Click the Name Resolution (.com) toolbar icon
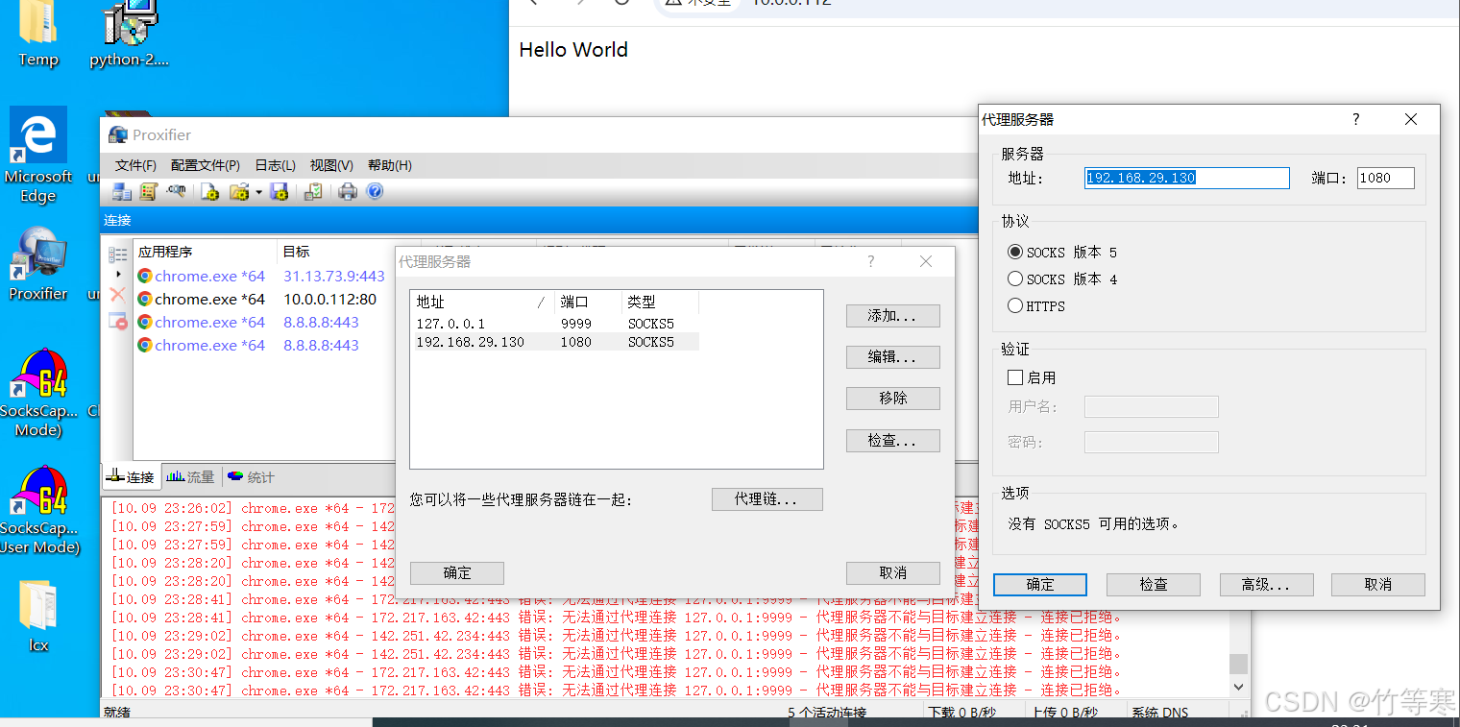The width and height of the screenshot is (1460, 727). [176, 191]
